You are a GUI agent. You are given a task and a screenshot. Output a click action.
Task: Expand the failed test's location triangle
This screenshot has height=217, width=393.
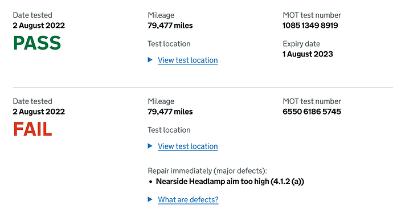point(150,146)
